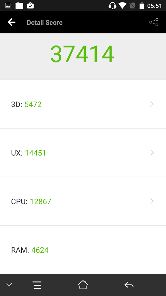Viewport: 166px width, 296px height.
Task: Tap the return navigation arrow
Action: coord(129,285)
